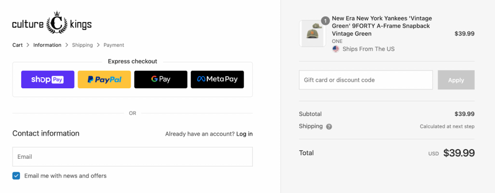Screen dimensions: 495x193
Task: Pay with Shop Pay express checkout
Action: (x=48, y=80)
